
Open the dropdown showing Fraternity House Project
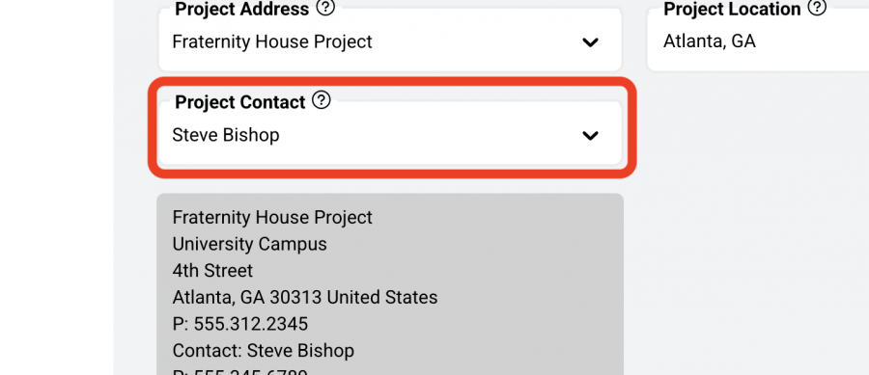(x=390, y=40)
